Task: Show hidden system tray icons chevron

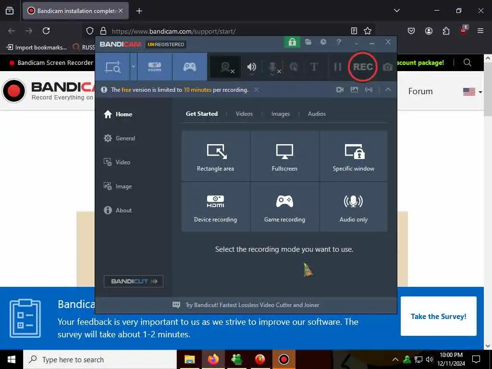Action: point(395,359)
